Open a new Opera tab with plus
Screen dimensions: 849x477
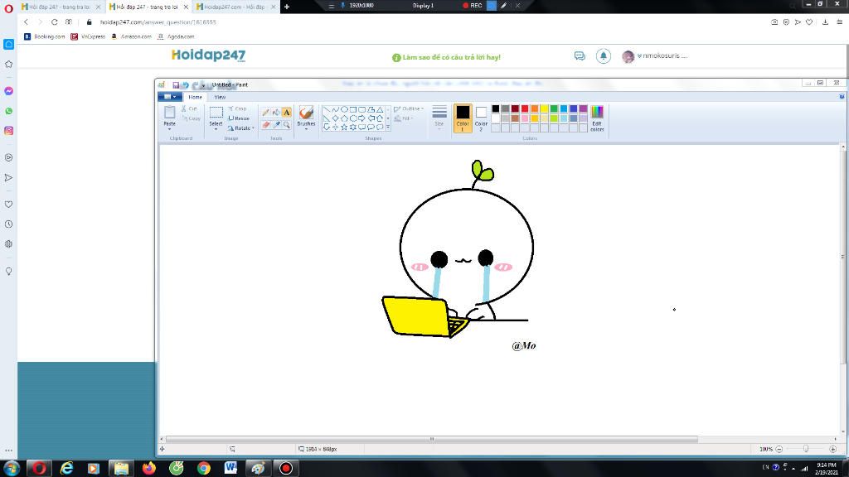click(x=286, y=7)
